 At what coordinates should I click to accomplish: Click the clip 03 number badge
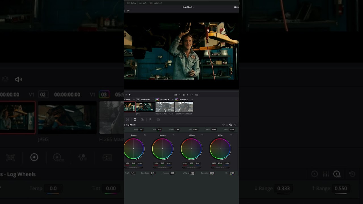tap(157, 100)
